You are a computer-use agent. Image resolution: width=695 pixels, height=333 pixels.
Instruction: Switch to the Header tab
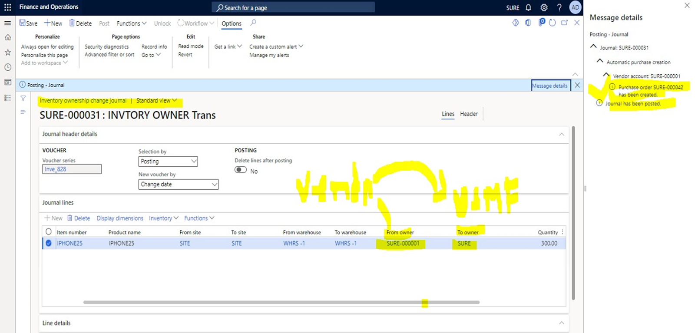tap(469, 114)
